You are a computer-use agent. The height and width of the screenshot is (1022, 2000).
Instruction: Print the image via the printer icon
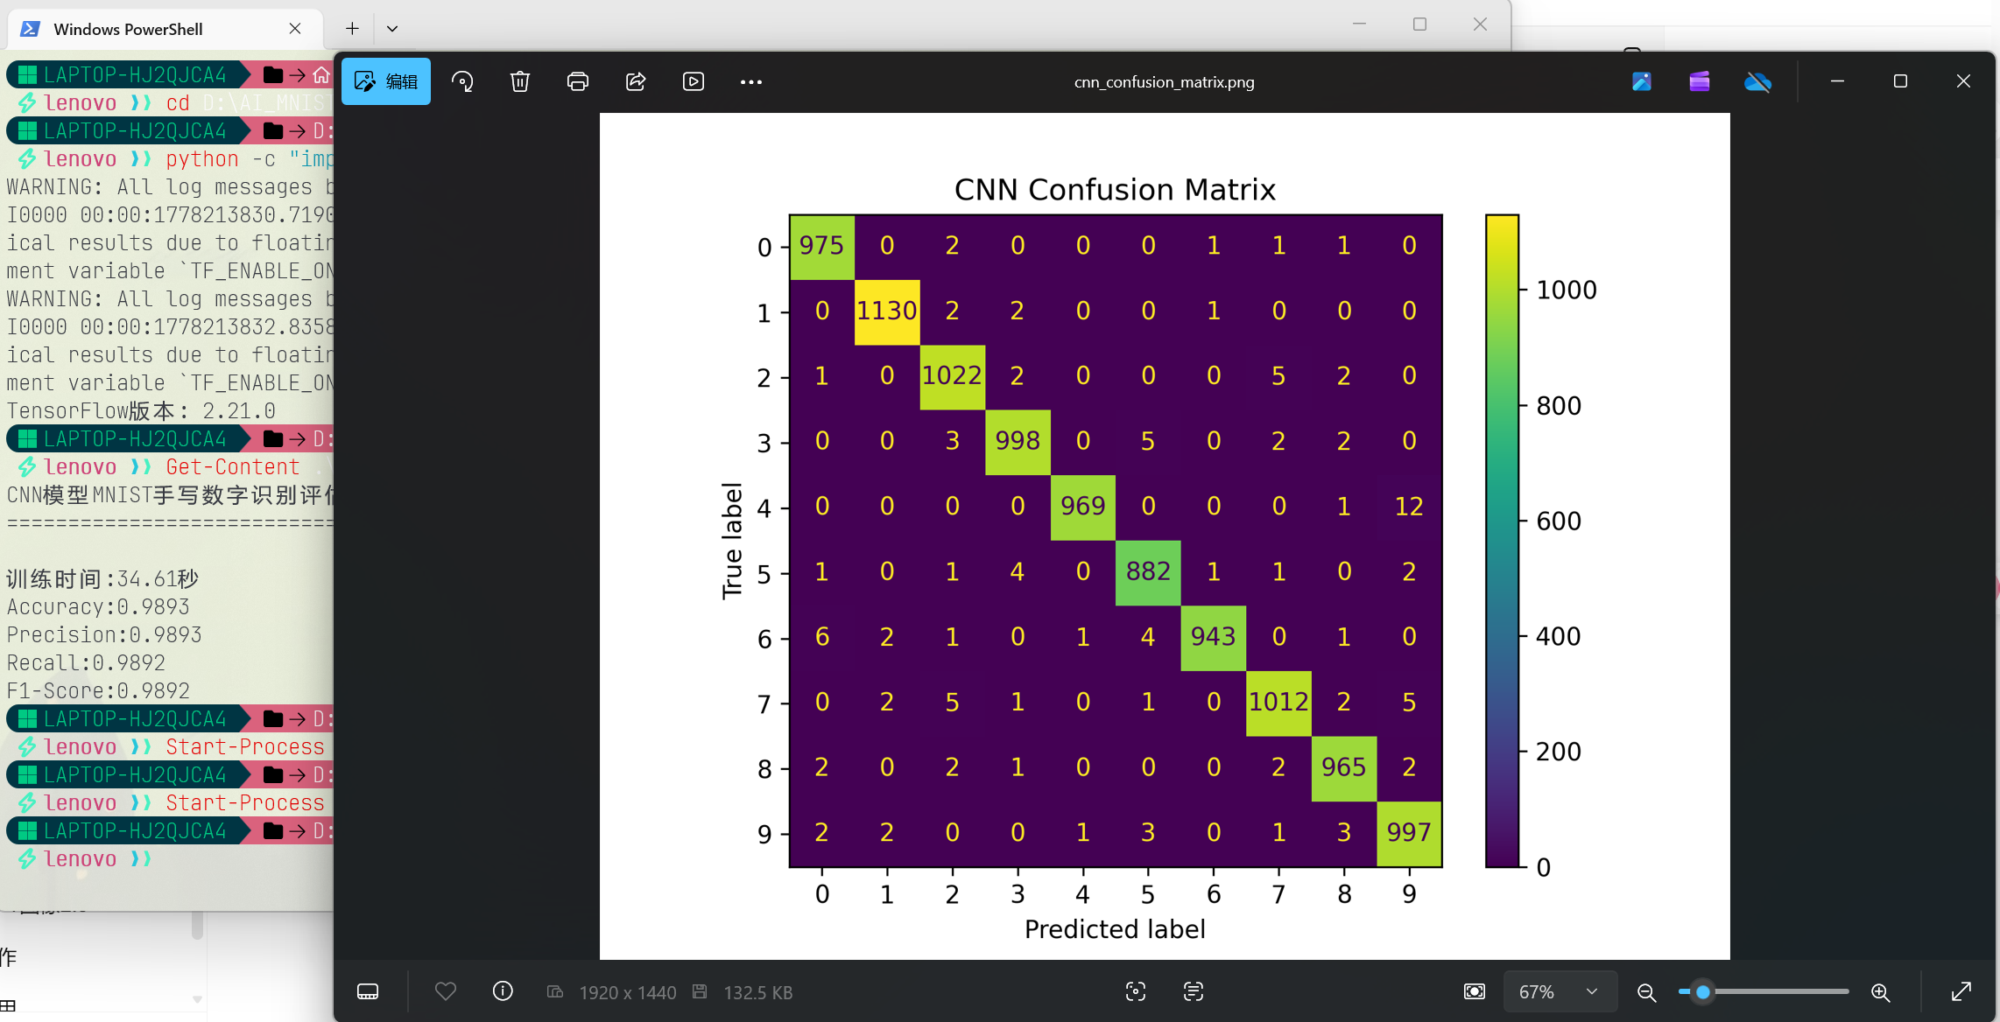tap(578, 81)
